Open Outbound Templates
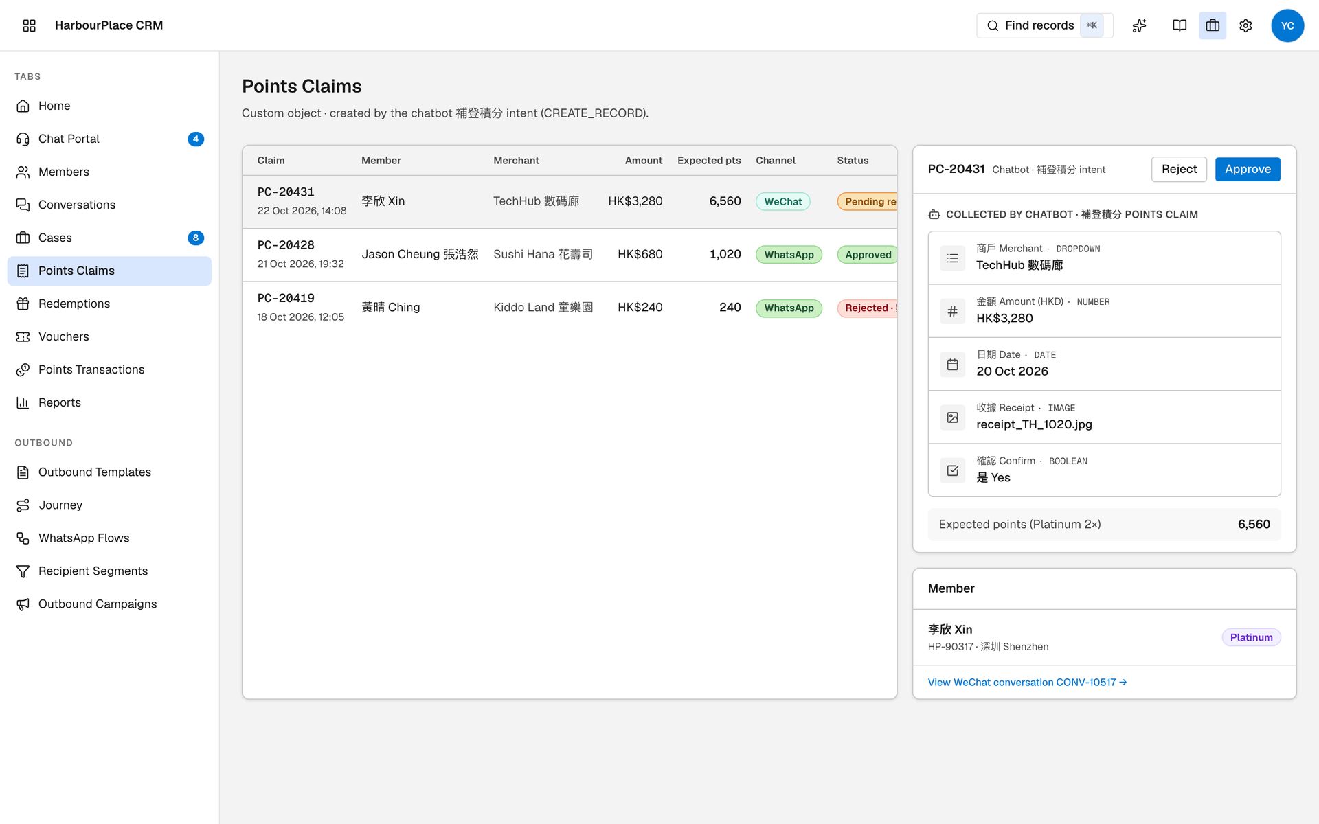Image resolution: width=1319 pixels, height=824 pixels. click(x=109, y=472)
